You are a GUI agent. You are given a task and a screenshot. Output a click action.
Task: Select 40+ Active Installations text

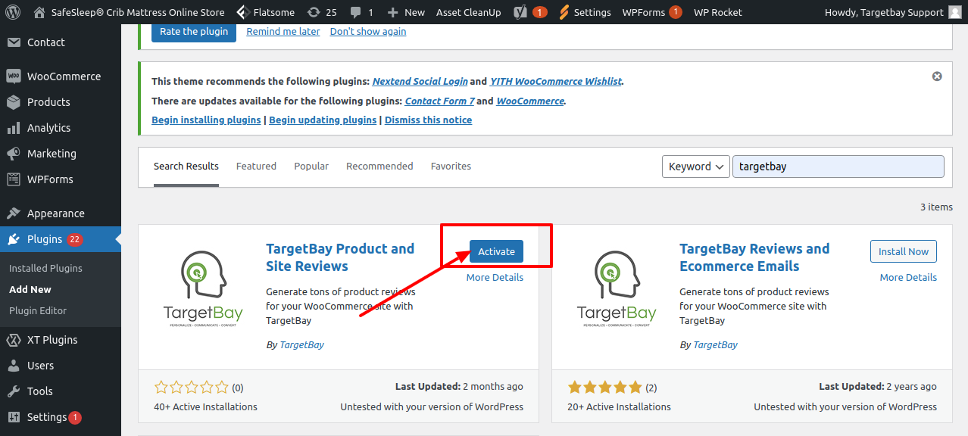[x=205, y=407]
